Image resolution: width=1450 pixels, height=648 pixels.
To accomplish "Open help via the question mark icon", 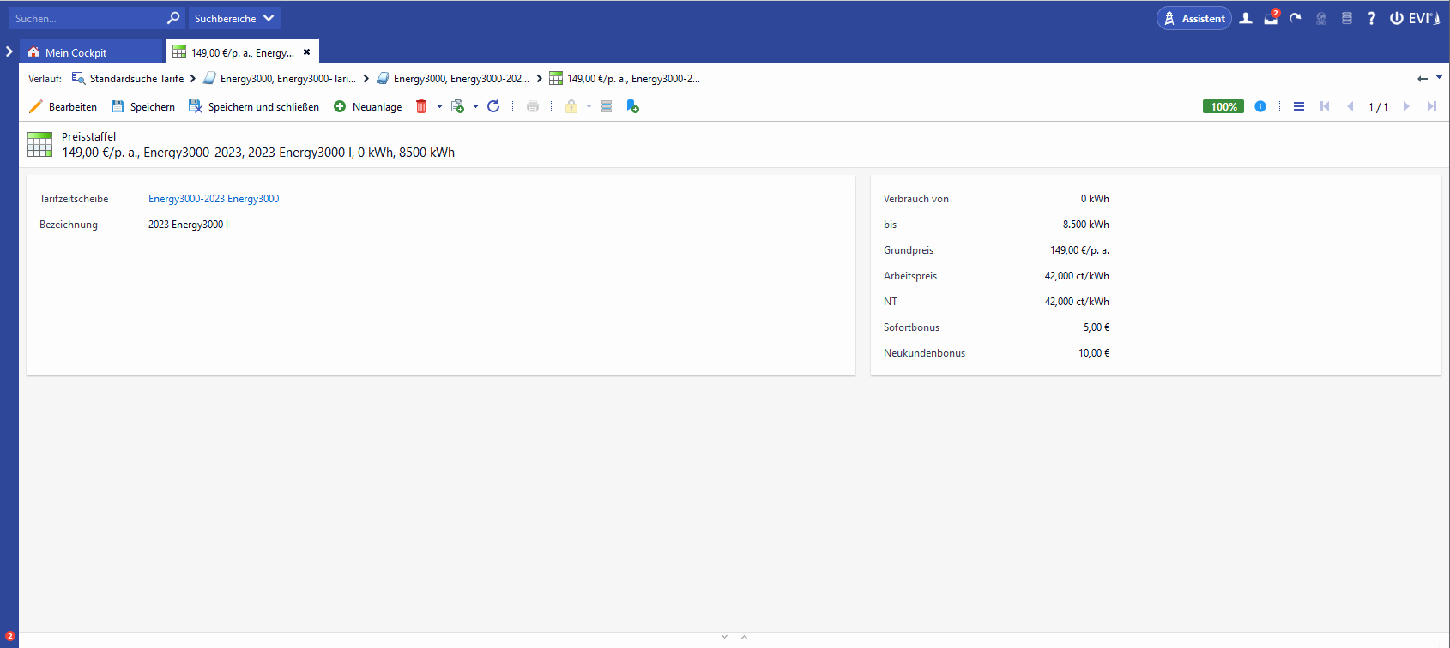I will pyautogui.click(x=1371, y=18).
